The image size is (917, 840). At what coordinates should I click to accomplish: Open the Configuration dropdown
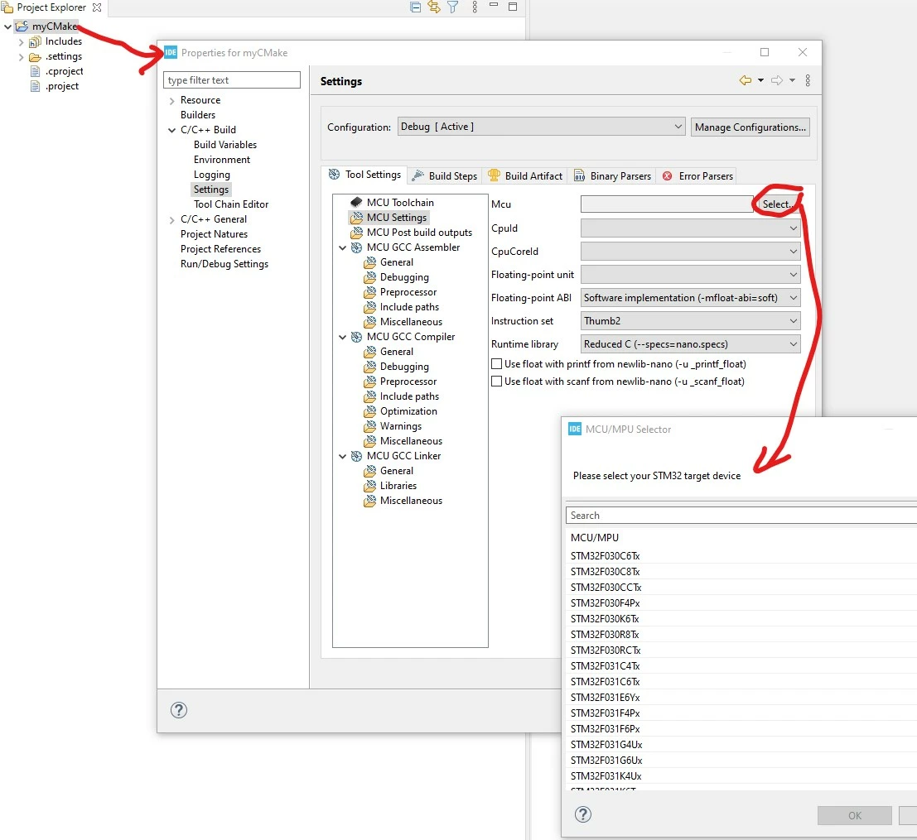coord(541,127)
